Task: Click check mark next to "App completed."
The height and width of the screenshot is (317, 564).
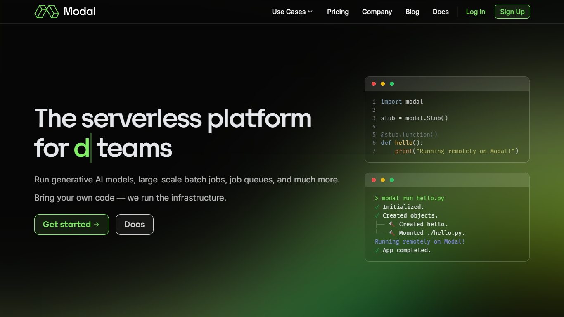Action: [x=377, y=250]
